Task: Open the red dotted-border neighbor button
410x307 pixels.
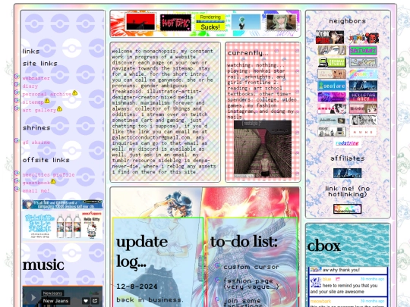Action: (x=363, y=132)
